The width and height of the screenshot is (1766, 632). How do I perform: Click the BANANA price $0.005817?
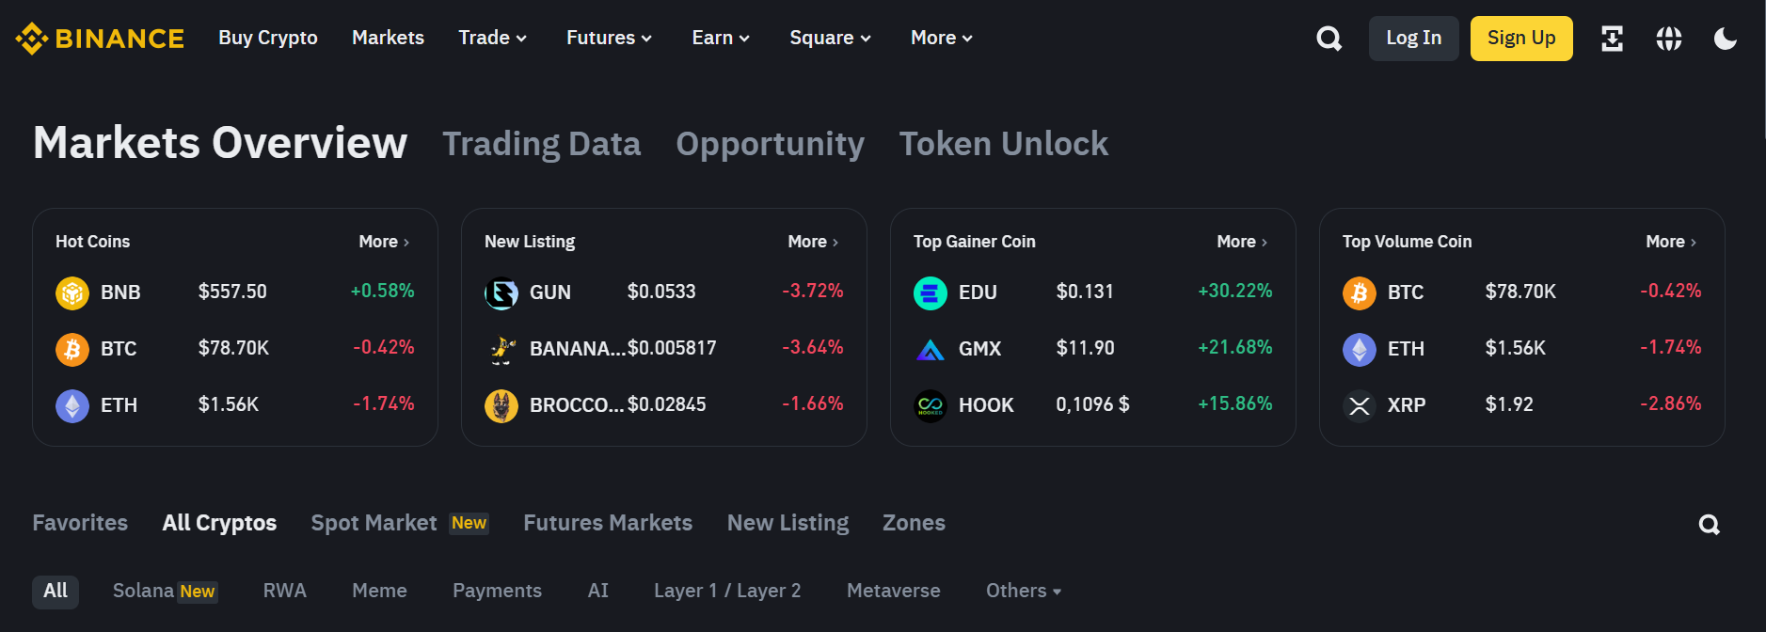coord(672,348)
